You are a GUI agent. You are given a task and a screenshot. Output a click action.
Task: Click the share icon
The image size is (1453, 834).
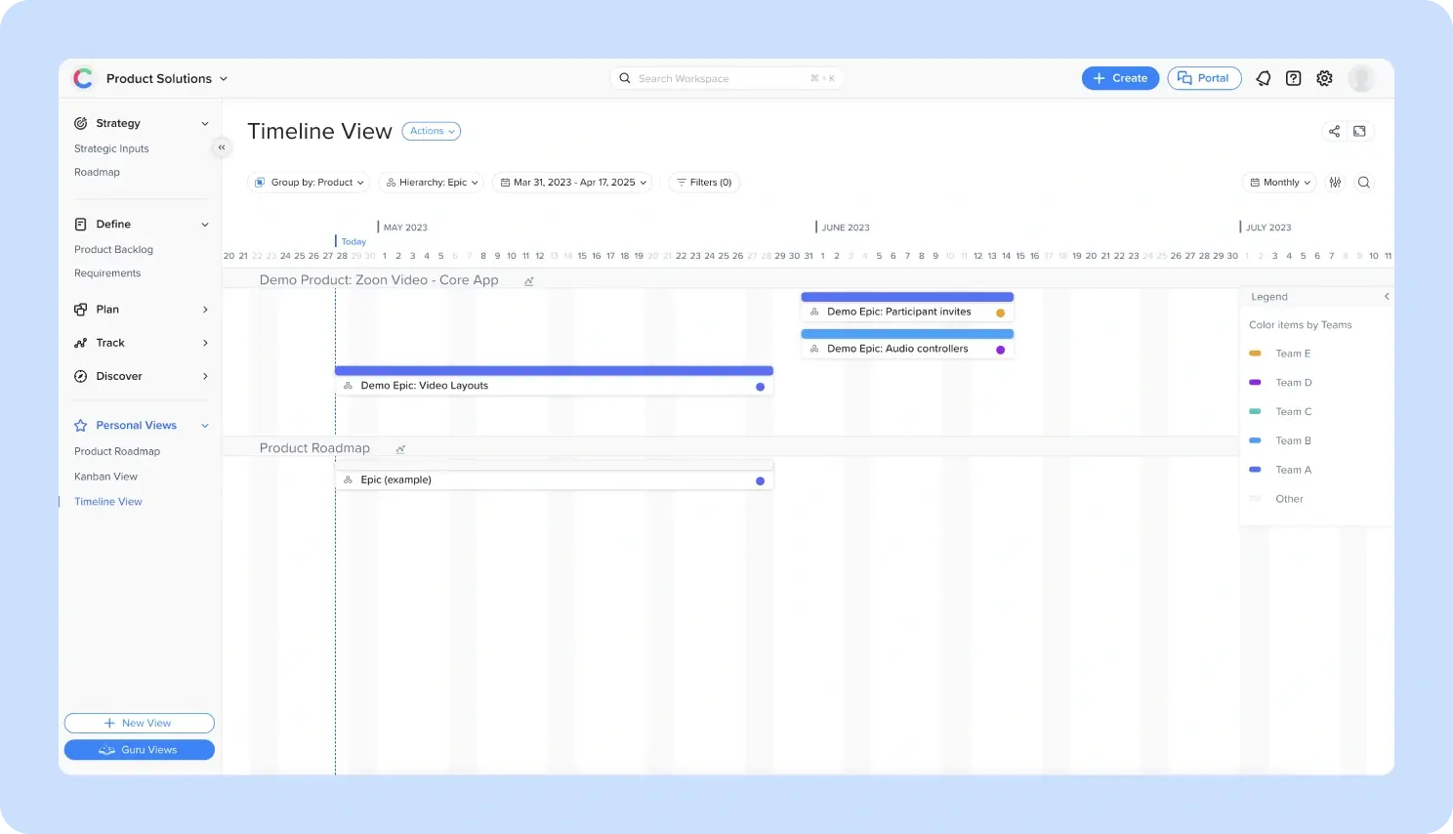(1334, 131)
